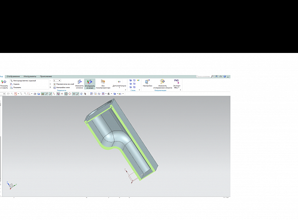Image resolution: width=298 pixels, height=220 pixels.
Task: Open the visualization Настройки icon
Action: (x=147, y=83)
